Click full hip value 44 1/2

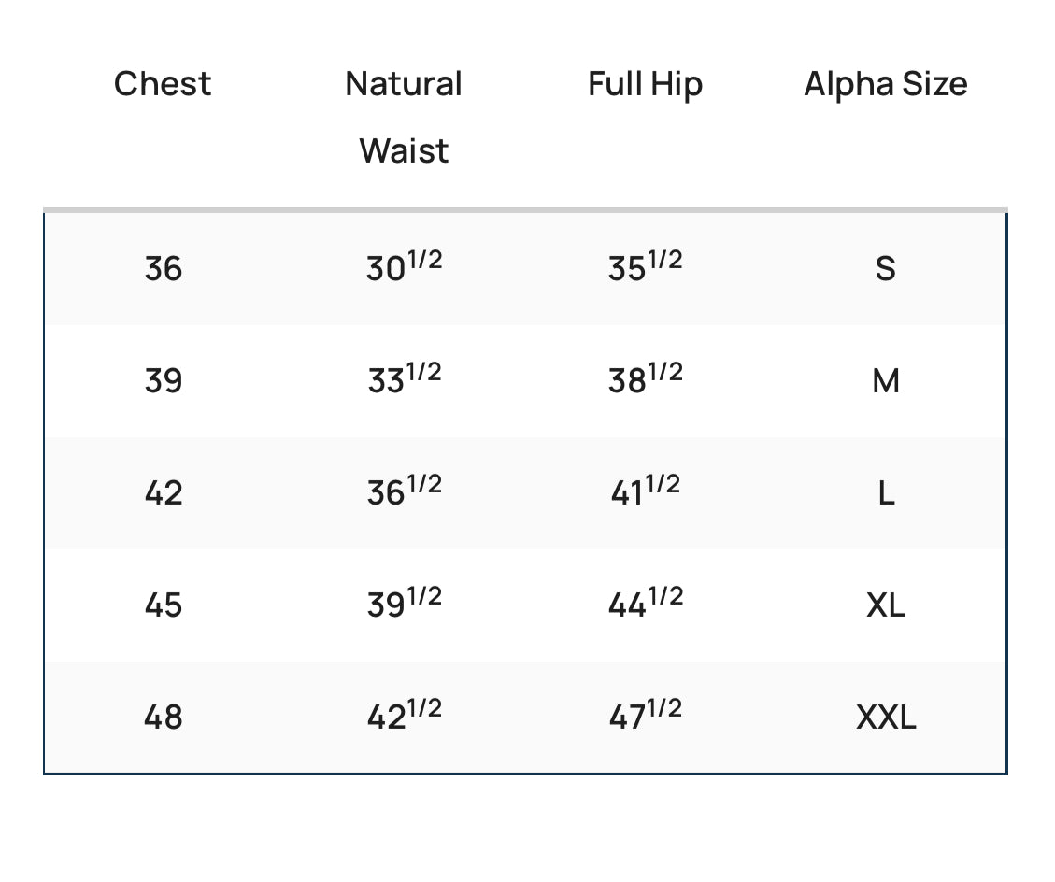[x=645, y=605]
